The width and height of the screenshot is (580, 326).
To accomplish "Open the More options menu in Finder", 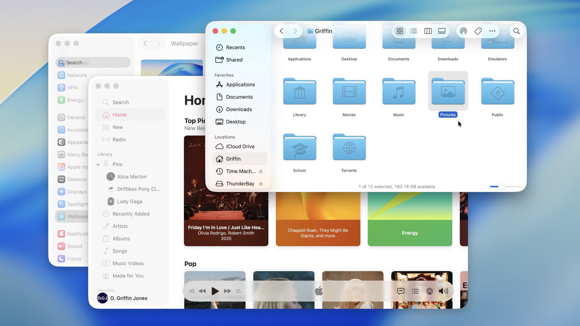I will tap(492, 31).
